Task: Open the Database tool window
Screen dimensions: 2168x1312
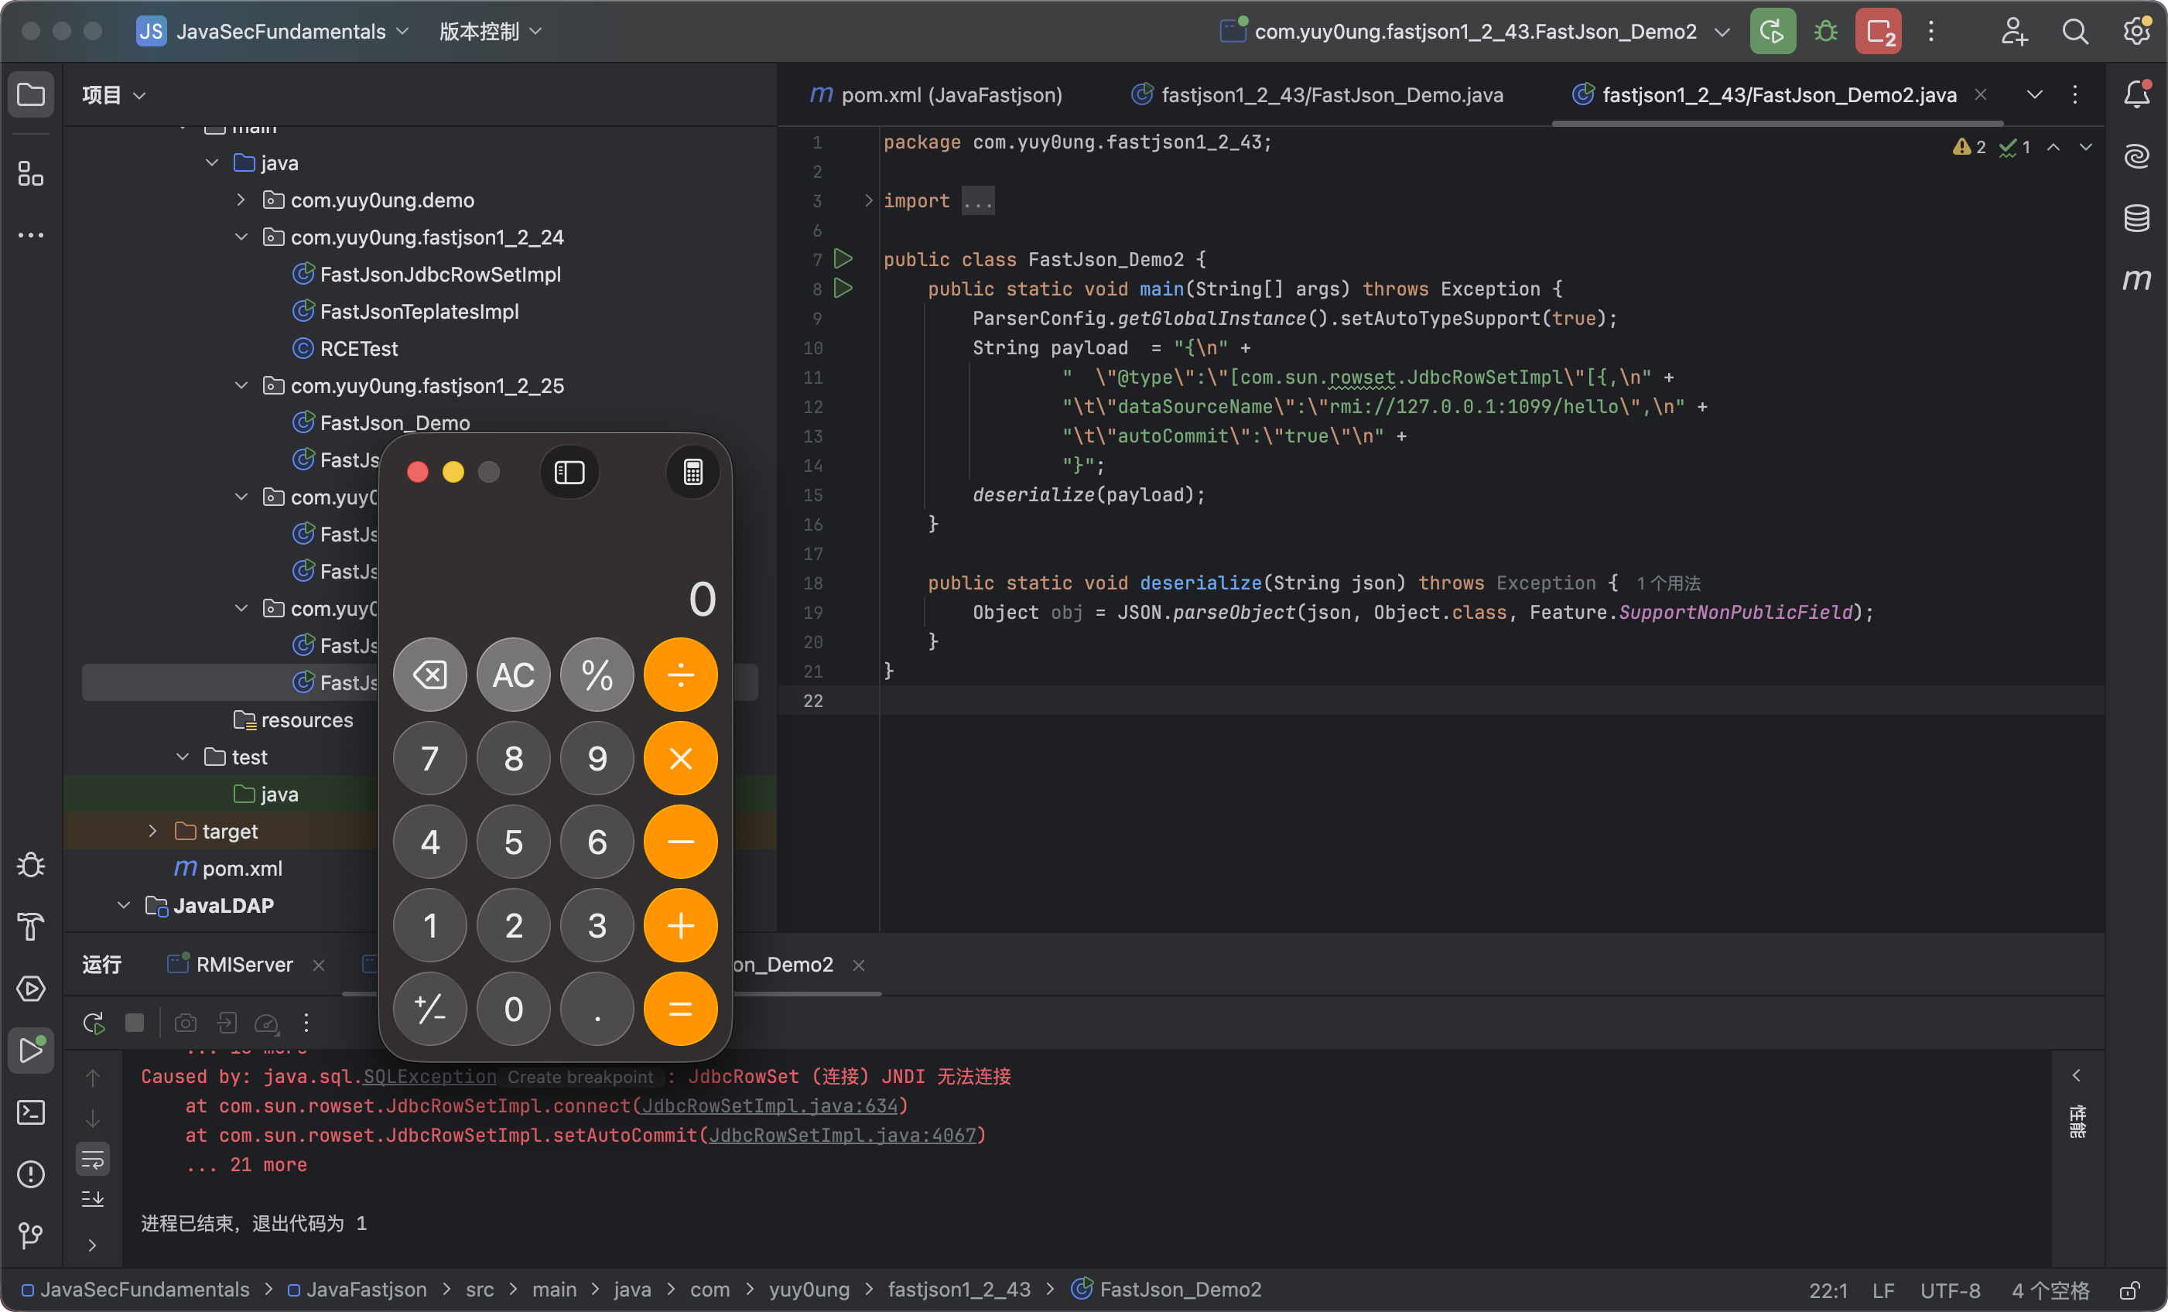Action: 2136,218
